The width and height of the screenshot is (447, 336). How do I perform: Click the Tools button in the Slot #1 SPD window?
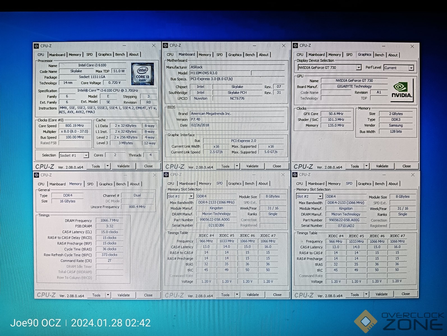click(225, 295)
